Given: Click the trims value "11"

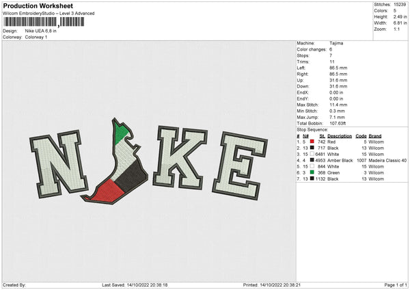Looking at the screenshot, I should point(332,62).
